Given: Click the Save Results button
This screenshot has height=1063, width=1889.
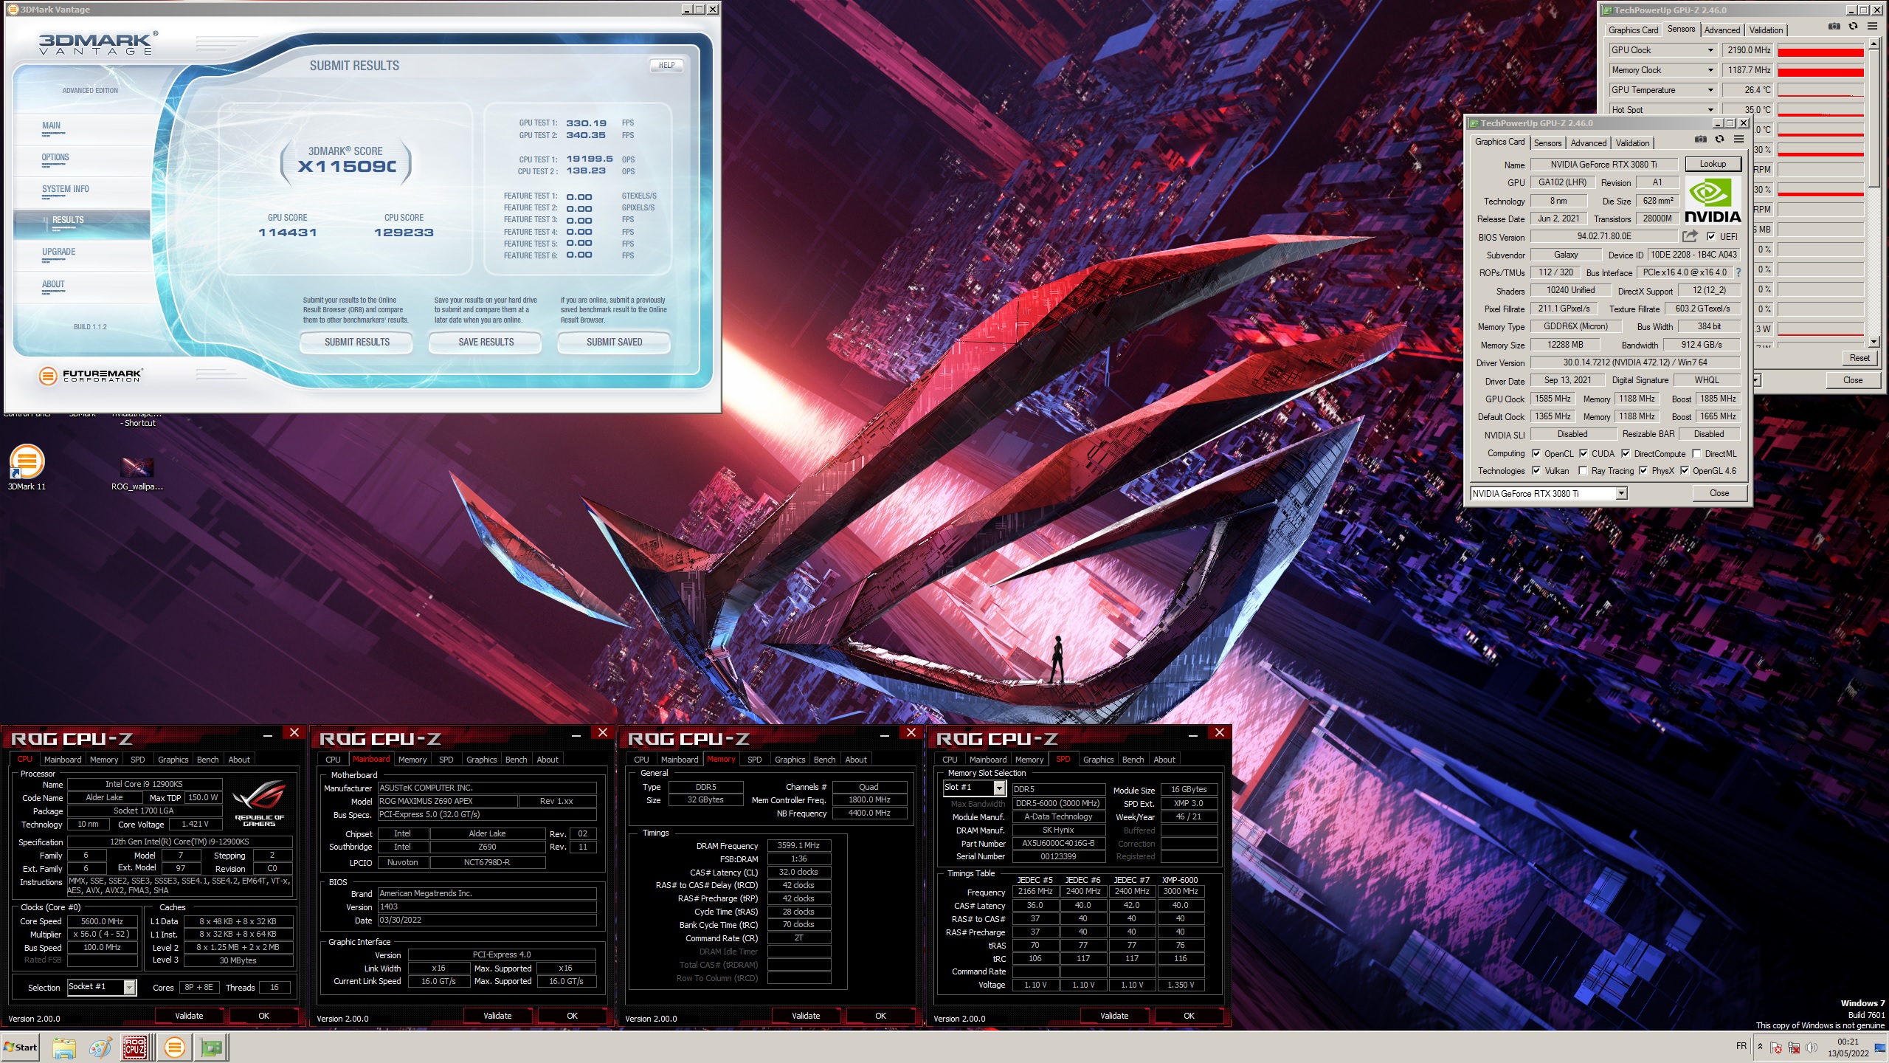Looking at the screenshot, I should coord(486,342).
